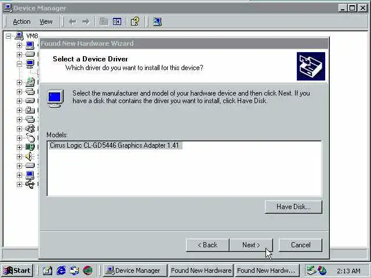Expand the Computer category node
371x278 pixels.
[x=19, y=45]
